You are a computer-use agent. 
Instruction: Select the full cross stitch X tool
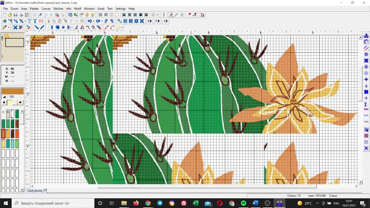[x=15, y=27]
